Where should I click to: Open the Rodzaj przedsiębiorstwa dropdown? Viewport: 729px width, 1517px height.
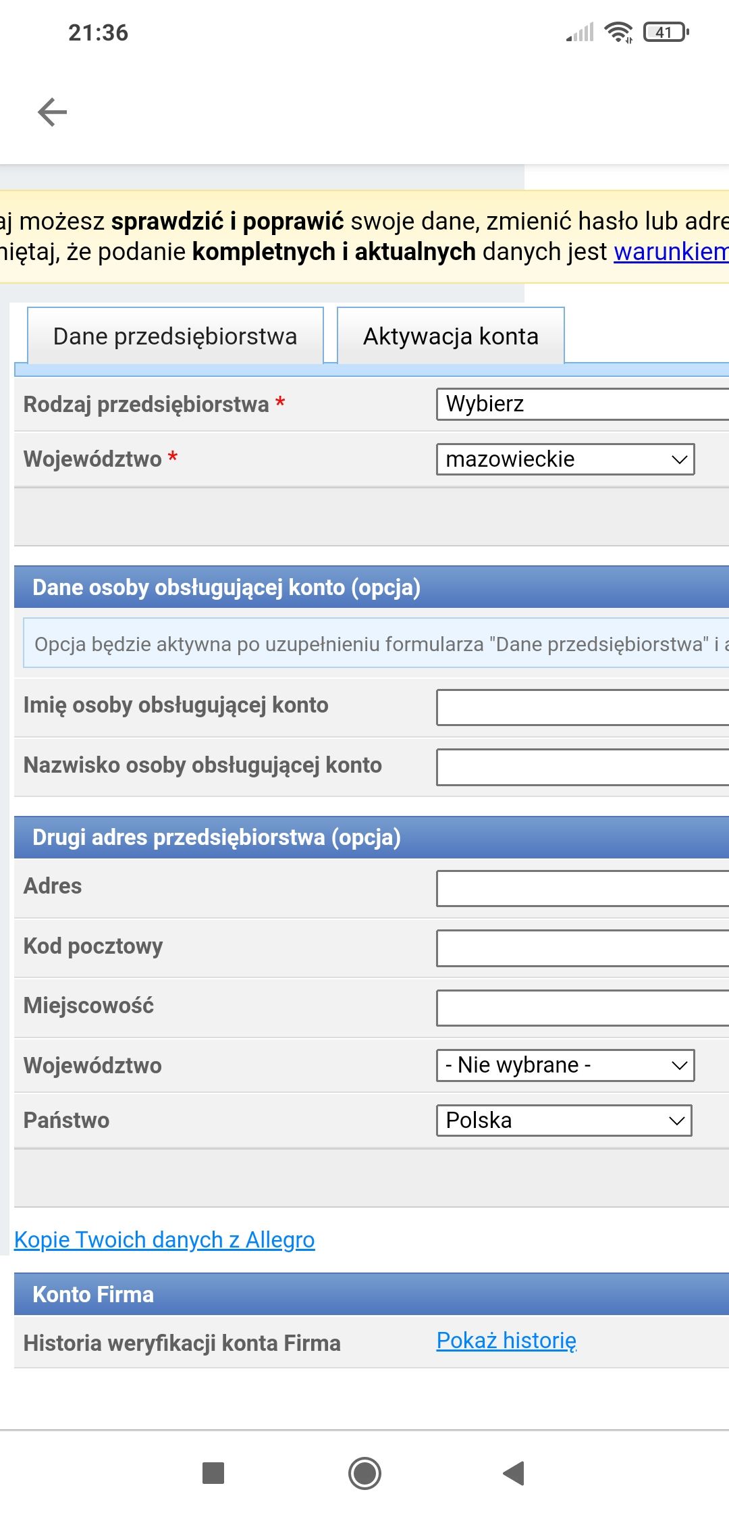[x=580, y=404]
